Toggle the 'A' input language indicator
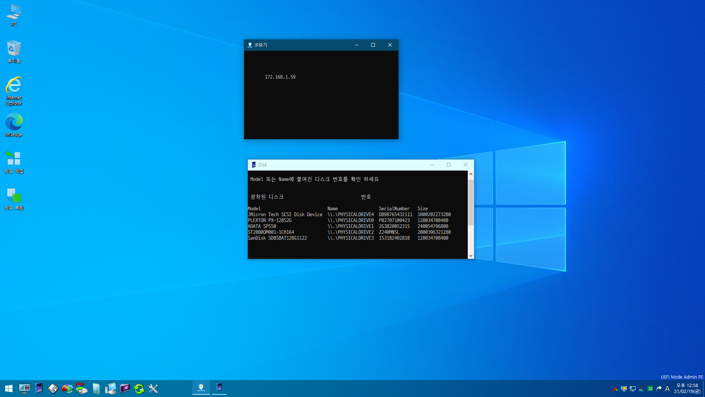Screen dimensions: 705x397 [x=668, y=389]
